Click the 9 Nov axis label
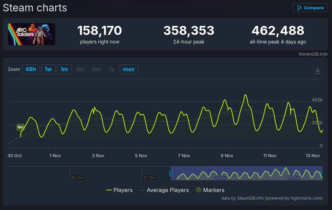The image size is (332, 210). pyautogui.click(x=227, y=156)
